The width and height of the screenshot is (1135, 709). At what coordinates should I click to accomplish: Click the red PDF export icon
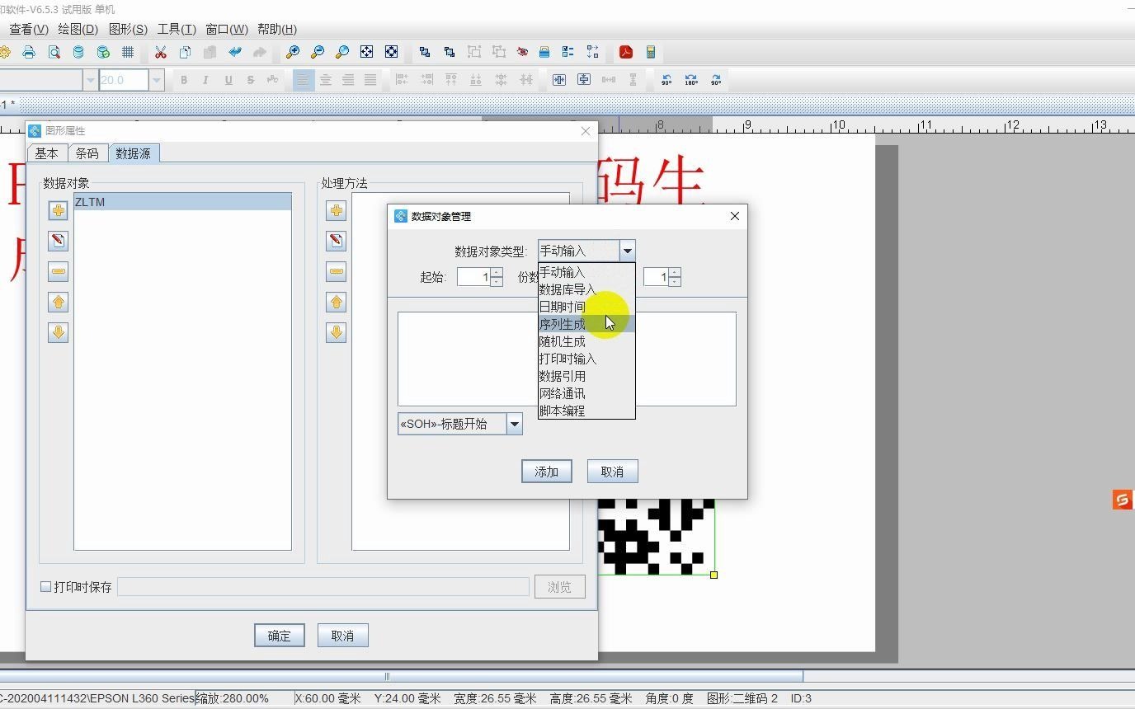[626, 52]
